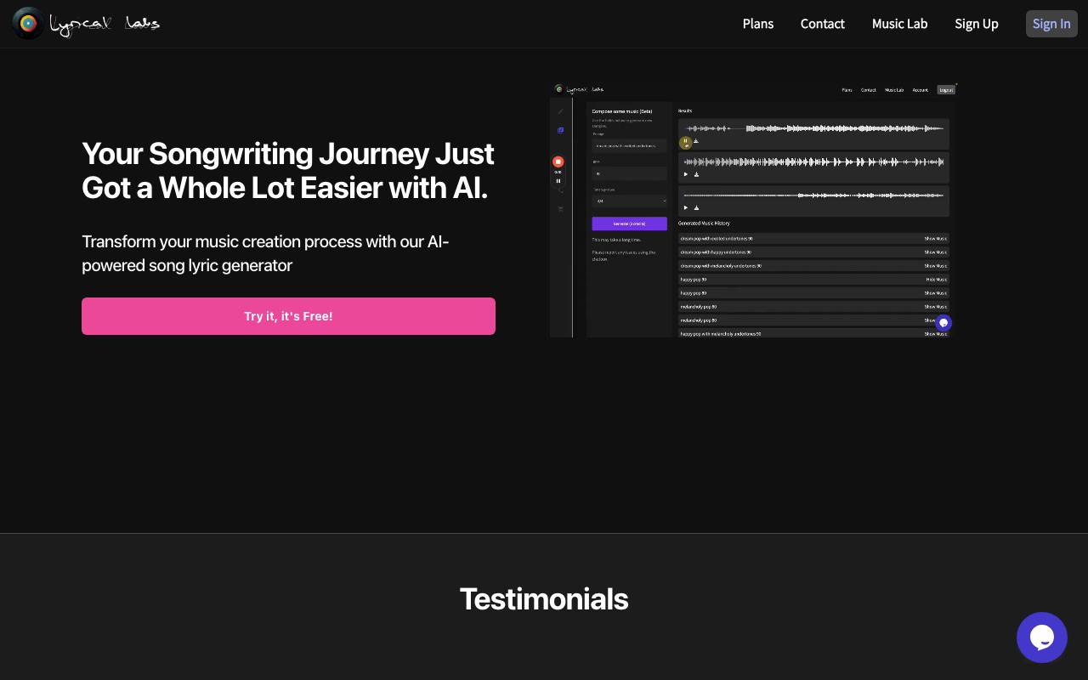Click the Lyrical Labs logo
The image size is (1088, 680).
pyautogui.click(x=87, y=24)
